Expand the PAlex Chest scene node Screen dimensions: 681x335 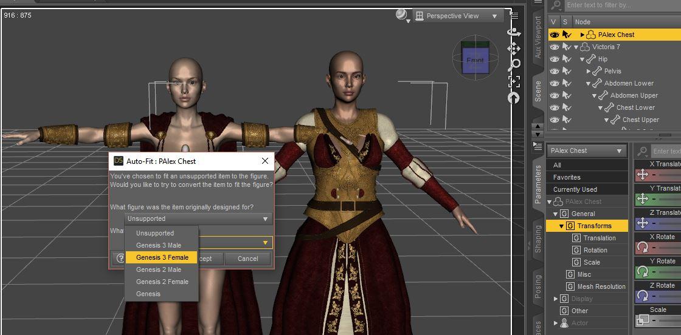(582, 35)
